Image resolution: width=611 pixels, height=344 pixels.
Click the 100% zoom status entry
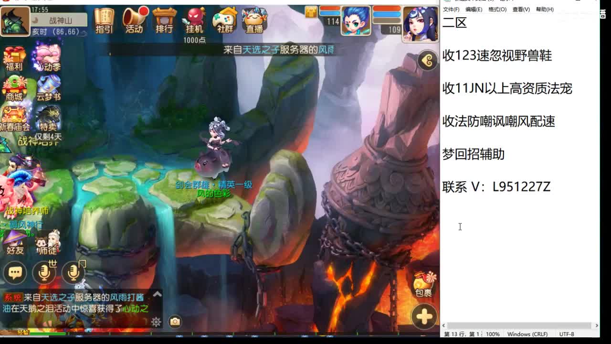493,334
